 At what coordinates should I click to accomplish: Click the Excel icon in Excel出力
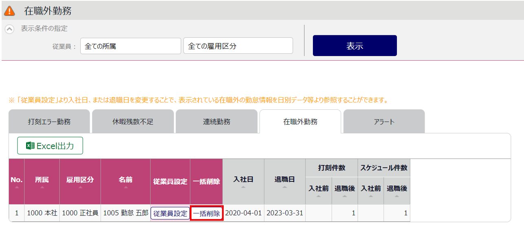[30, 146]
